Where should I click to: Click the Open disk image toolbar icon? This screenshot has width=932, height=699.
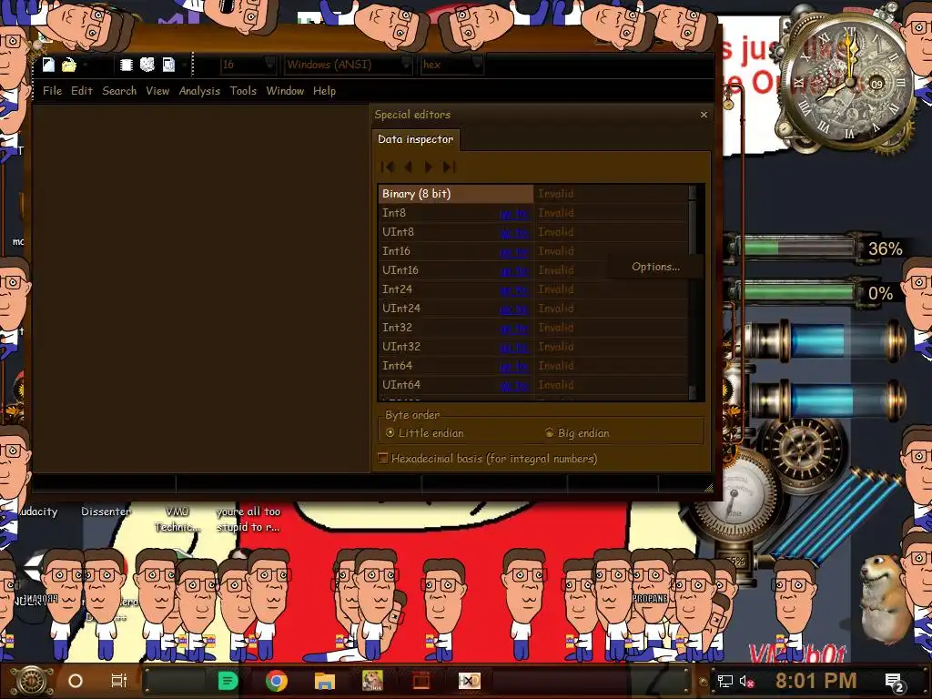[168, 65]
